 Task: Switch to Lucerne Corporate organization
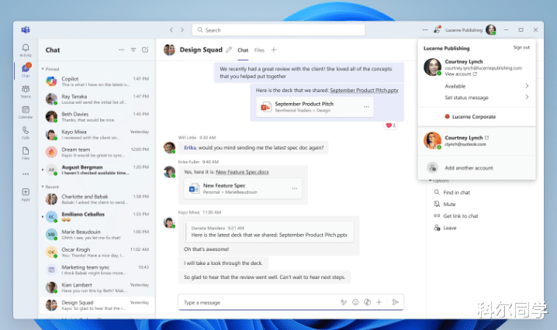click(x=469, y=116)
